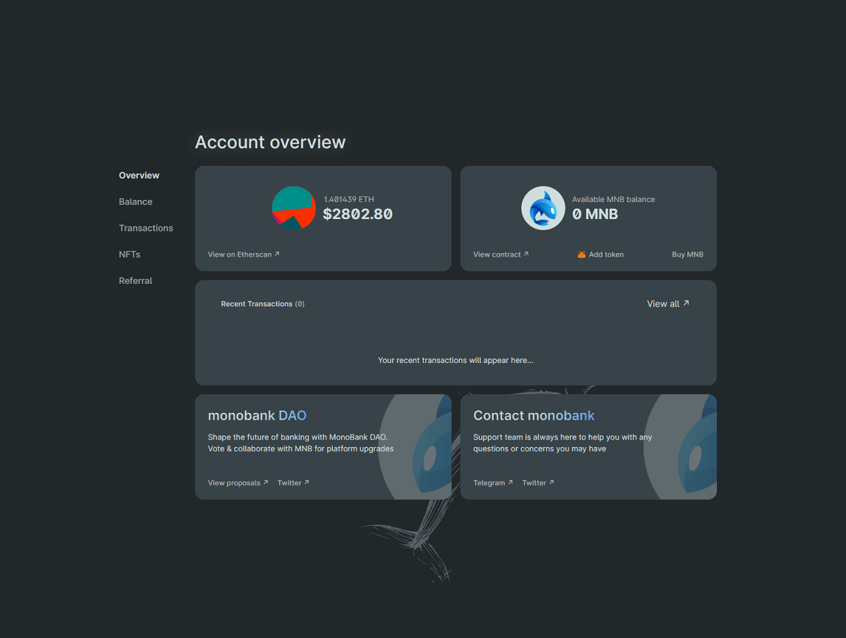Image resolution: width=846 pixels, height=638 pixels.
Task: Open View proposals on the DAO card
Action: [234, 482]
